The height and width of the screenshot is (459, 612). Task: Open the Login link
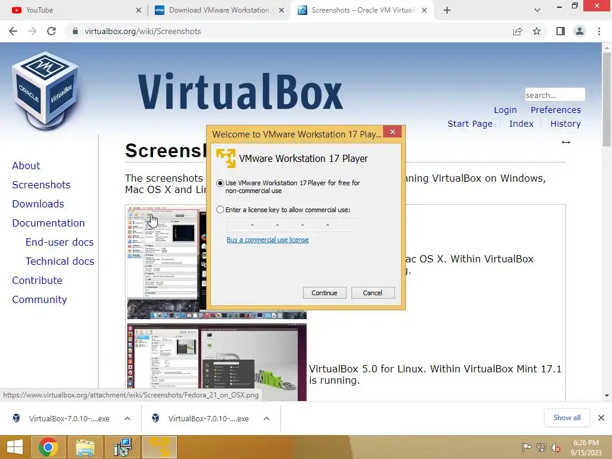(505, 110)
